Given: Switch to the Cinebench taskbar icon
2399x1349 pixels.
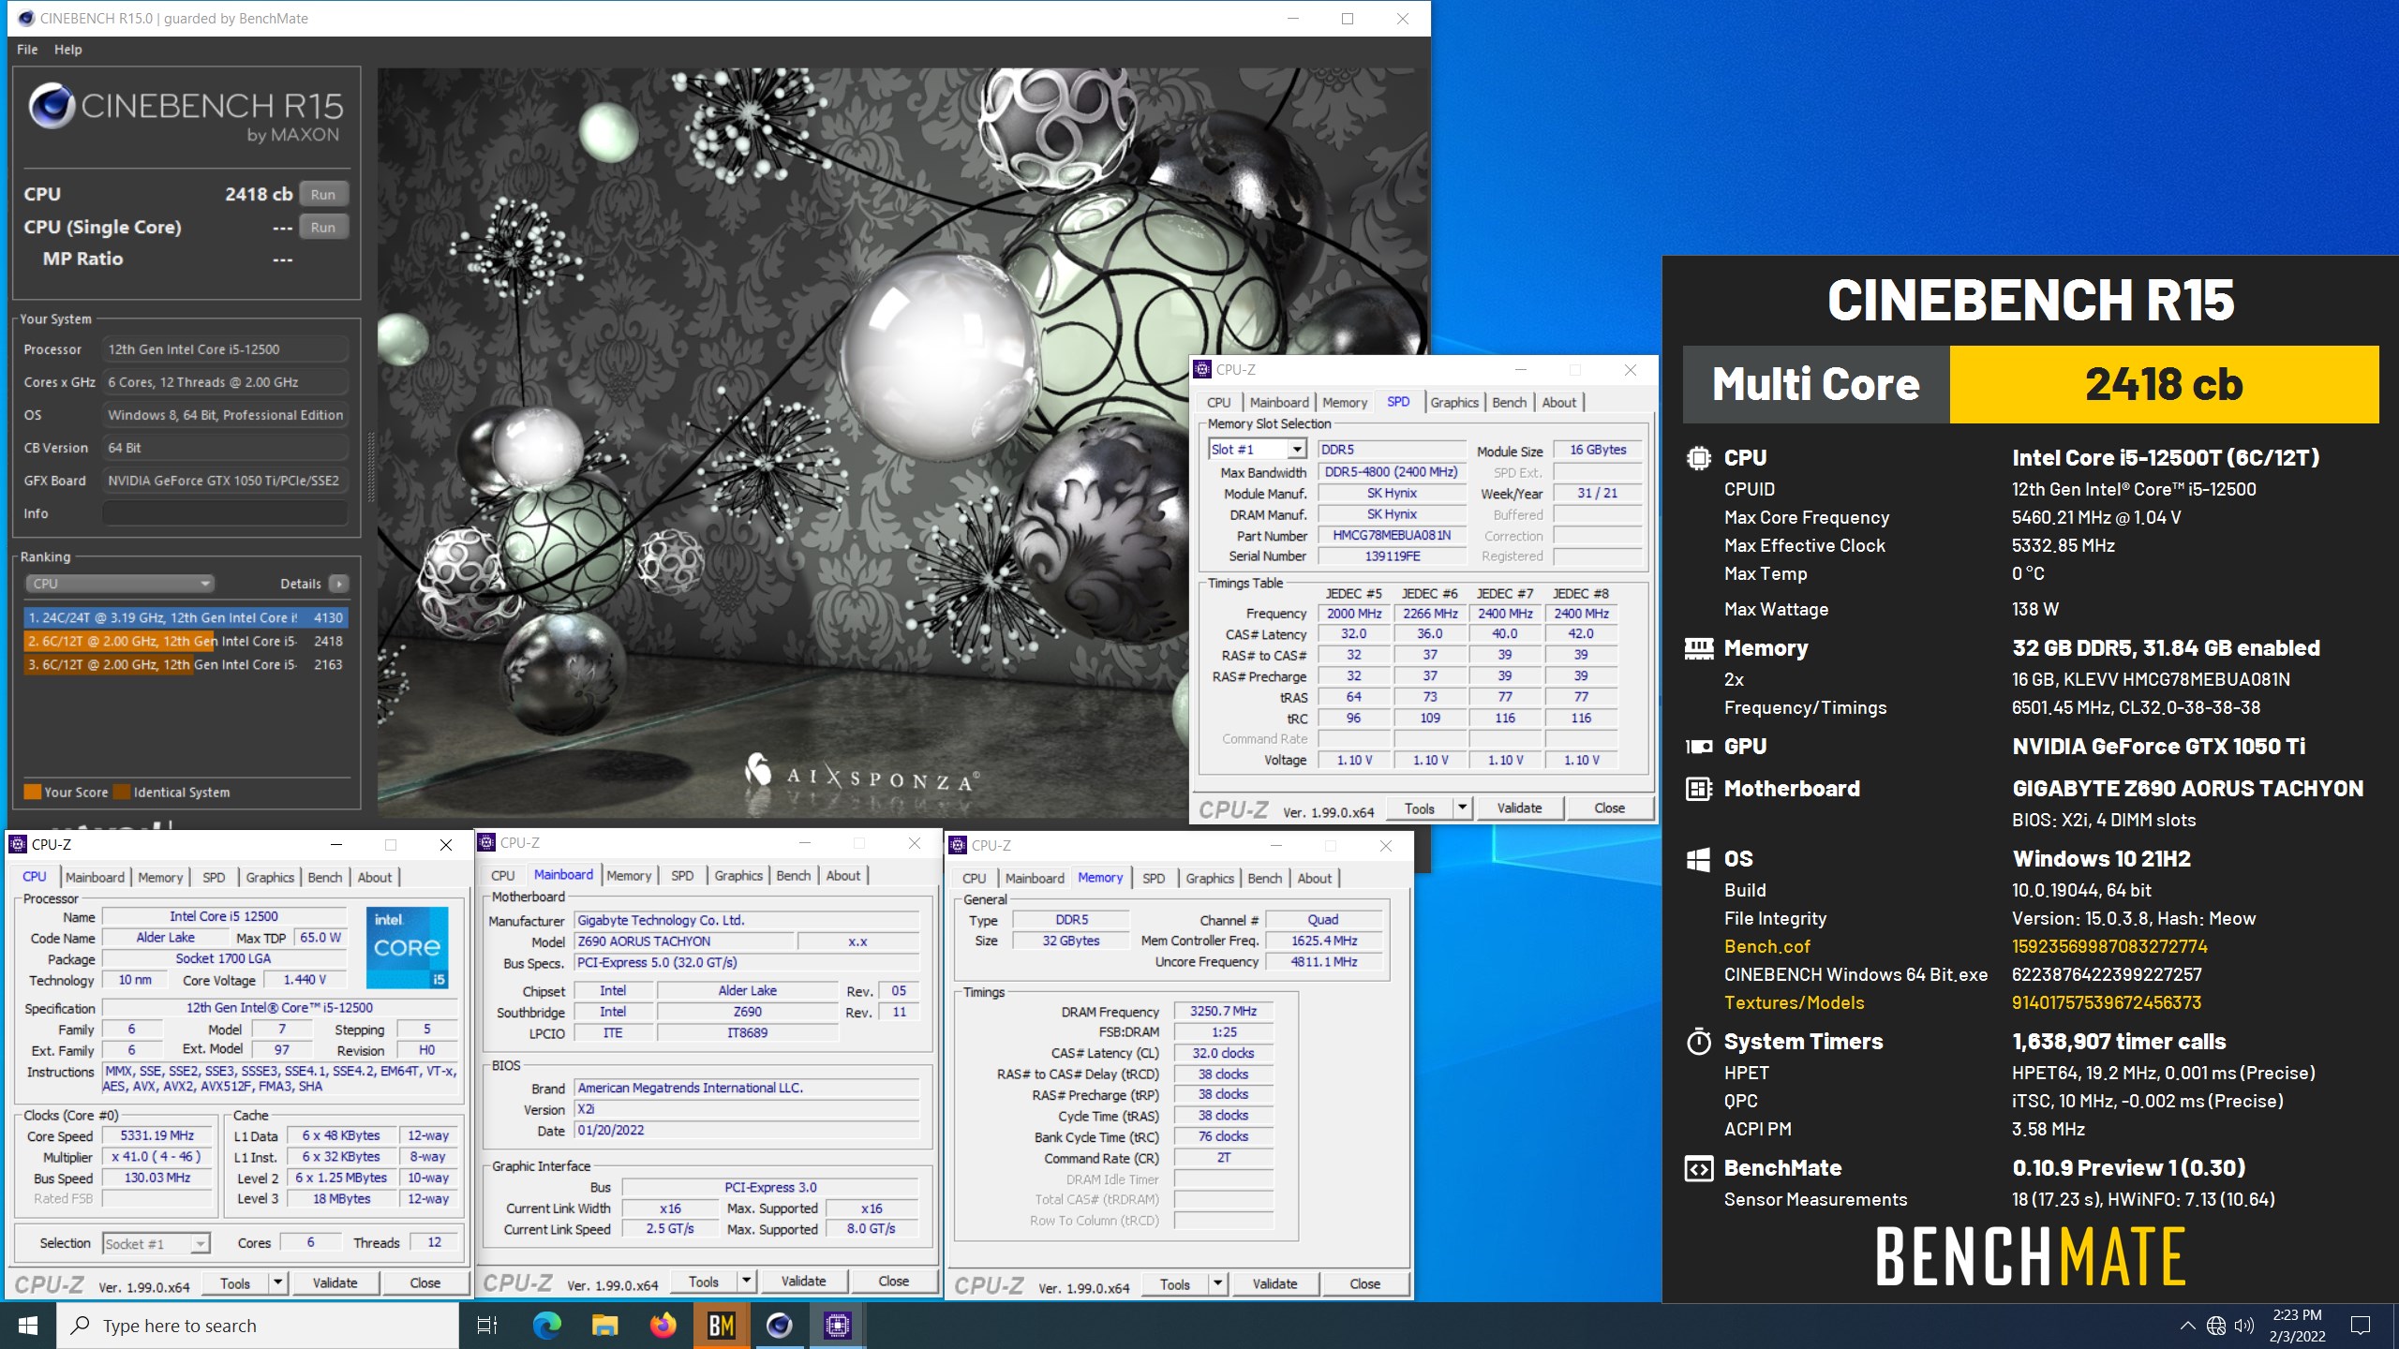Looking at the screenshot, I should pos(779,1326).
